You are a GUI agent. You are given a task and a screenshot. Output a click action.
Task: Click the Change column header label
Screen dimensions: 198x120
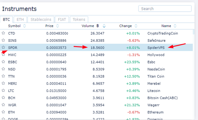125,26
